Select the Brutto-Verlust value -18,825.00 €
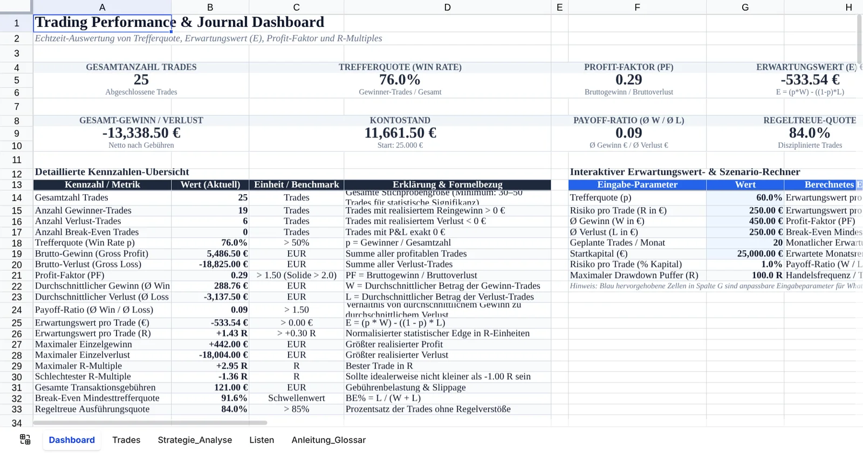 click(210, 264)
